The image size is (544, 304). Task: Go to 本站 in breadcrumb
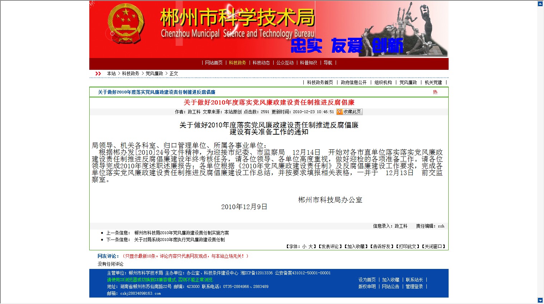click(111, 73)
